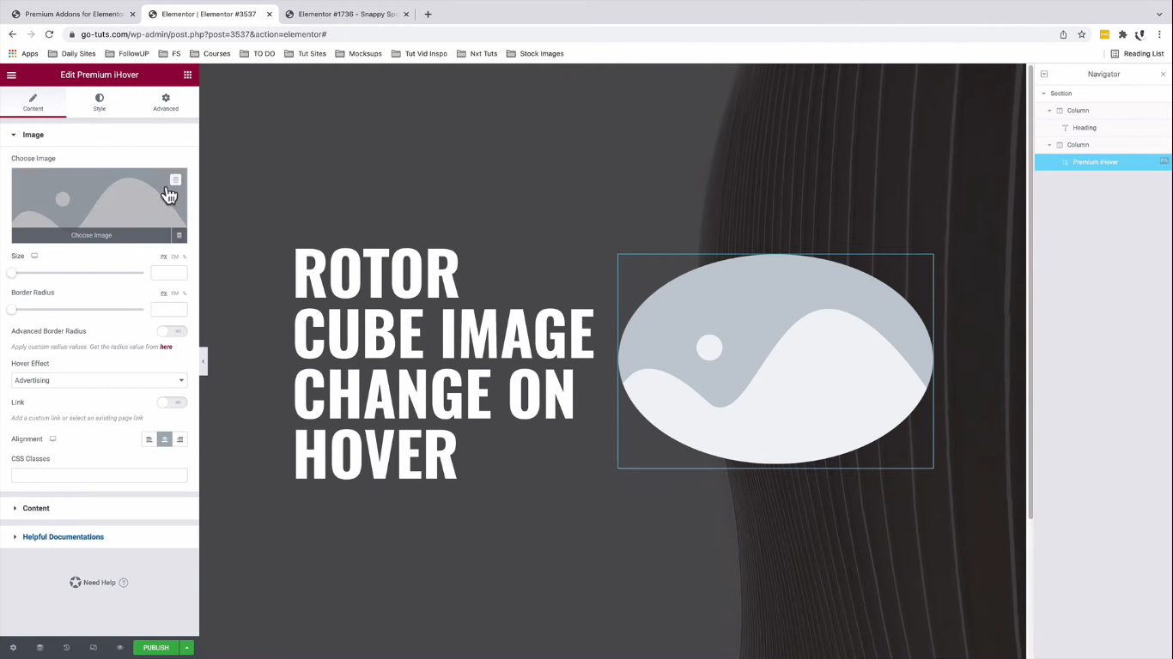This screenshot has height=659, width=1173.
Task: Select PX unit for Size
Action: coord(164,257)
